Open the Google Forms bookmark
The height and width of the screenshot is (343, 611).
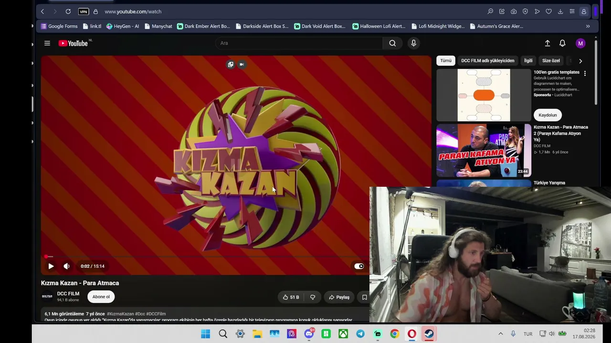coord(59,26)
